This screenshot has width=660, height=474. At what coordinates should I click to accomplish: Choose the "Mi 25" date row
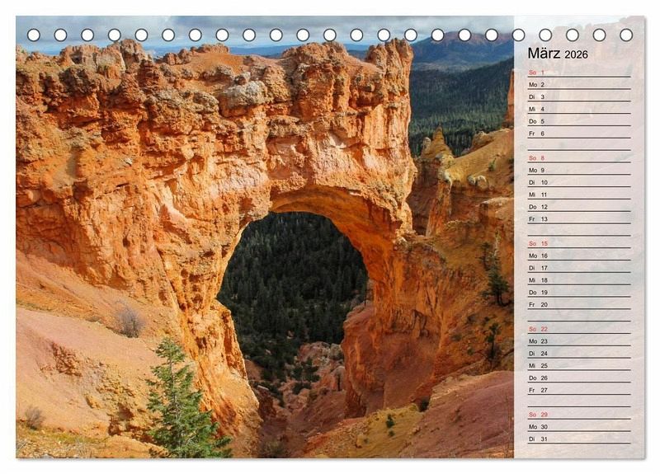coord(579,365)
